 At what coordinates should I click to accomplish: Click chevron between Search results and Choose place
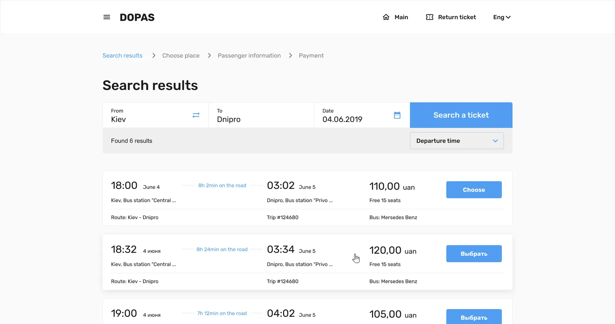pos(154,56)
